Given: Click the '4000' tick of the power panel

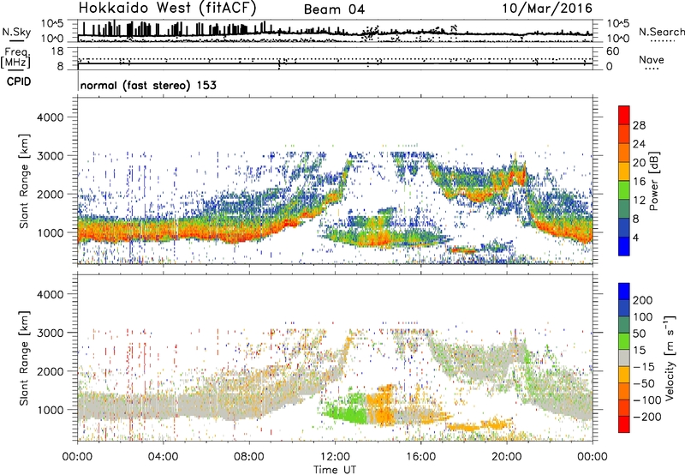Looking at the screenshot, I should tap(51, 117).
